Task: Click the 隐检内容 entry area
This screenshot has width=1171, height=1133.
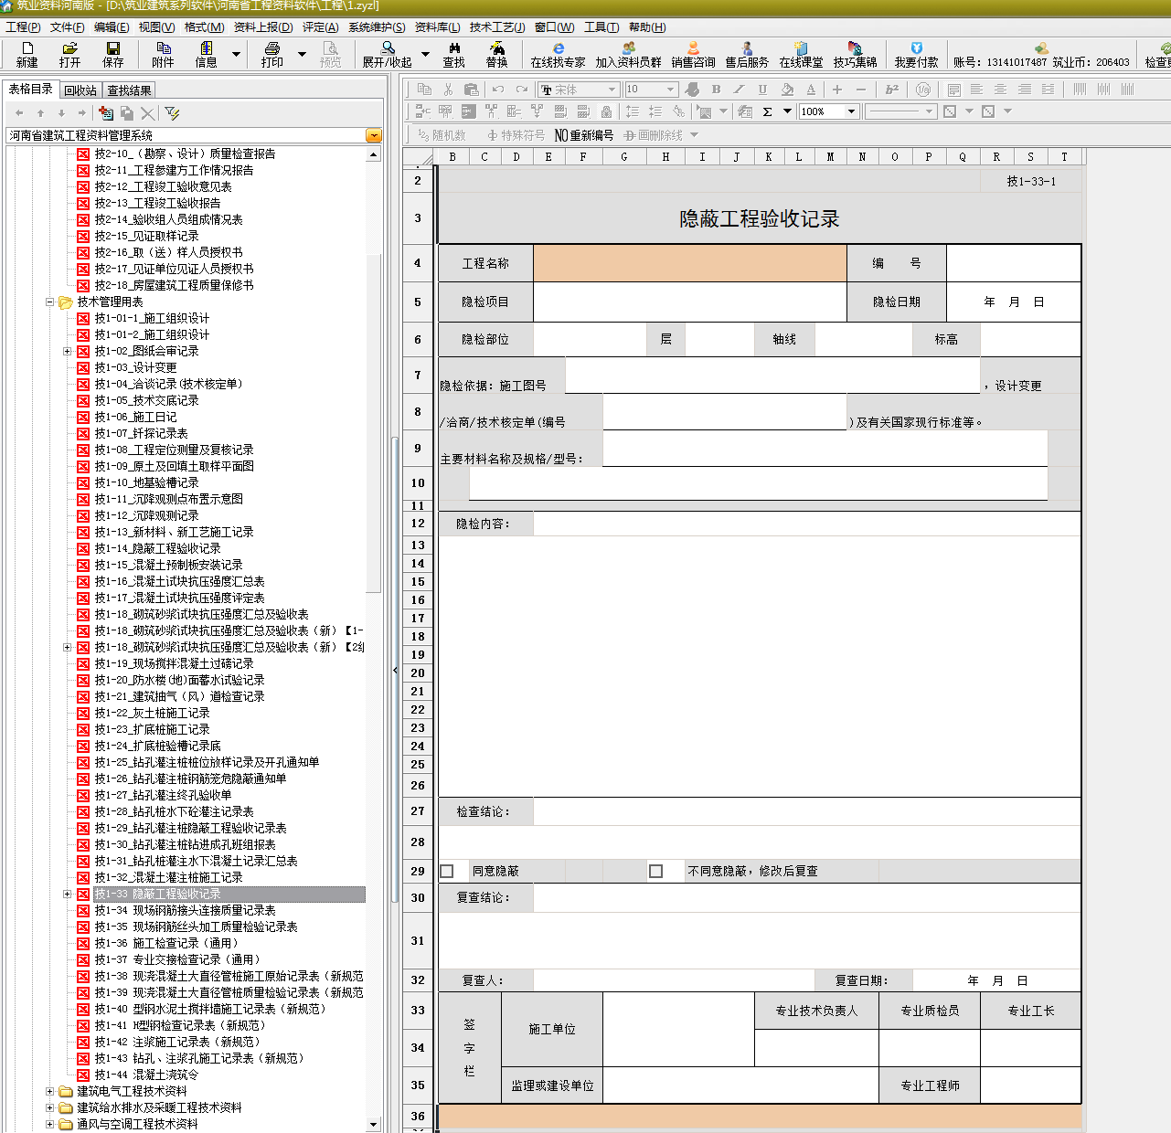Action: [x=760, y=667]
